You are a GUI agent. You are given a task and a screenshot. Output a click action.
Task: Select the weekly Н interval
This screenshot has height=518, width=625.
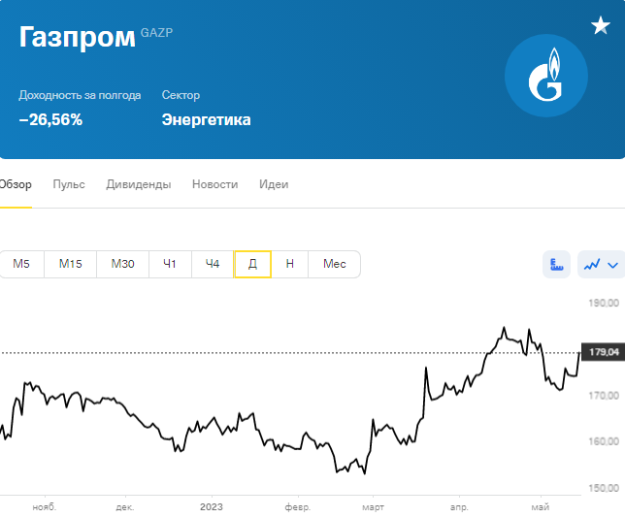pos(290,264)
